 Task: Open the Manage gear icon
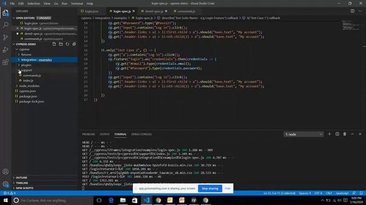click(x=6, y=184)
